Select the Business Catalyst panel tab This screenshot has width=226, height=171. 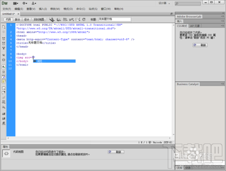click(x=188, y=84)
